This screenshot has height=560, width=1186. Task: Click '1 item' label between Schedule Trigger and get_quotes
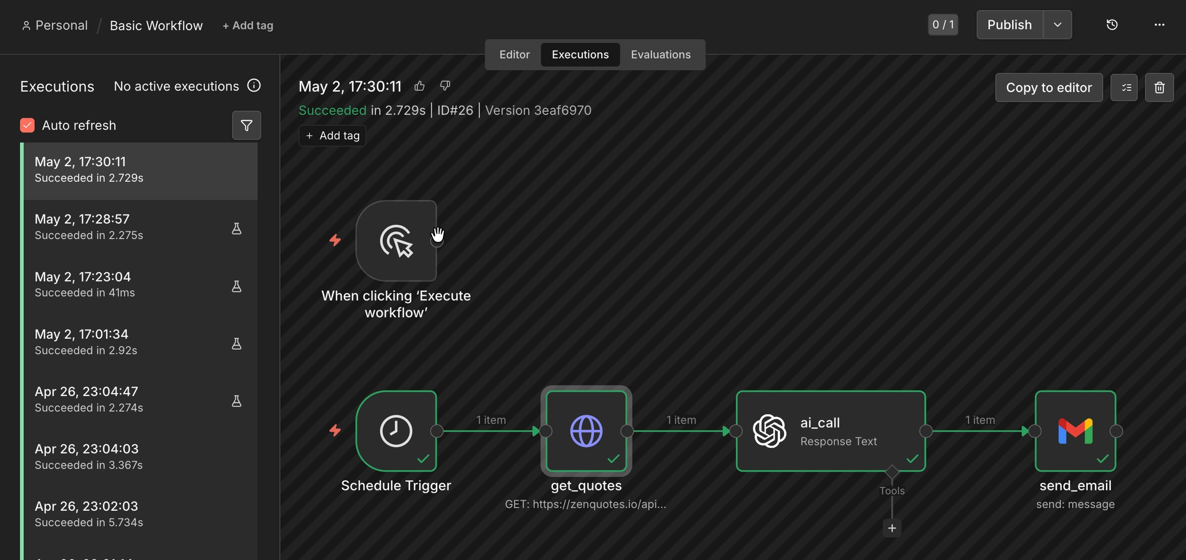click(x=491, y=420)
